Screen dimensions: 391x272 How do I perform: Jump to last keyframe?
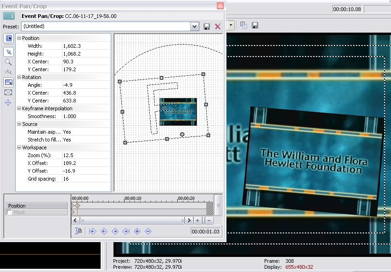pos(126,232)
